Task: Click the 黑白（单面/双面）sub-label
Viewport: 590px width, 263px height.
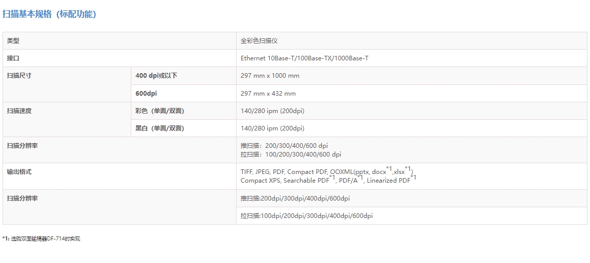Action: 160,128
